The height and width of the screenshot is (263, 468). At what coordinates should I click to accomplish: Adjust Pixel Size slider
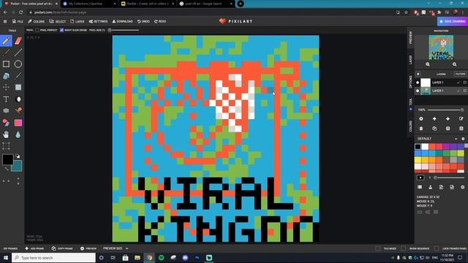coord(124,30)
